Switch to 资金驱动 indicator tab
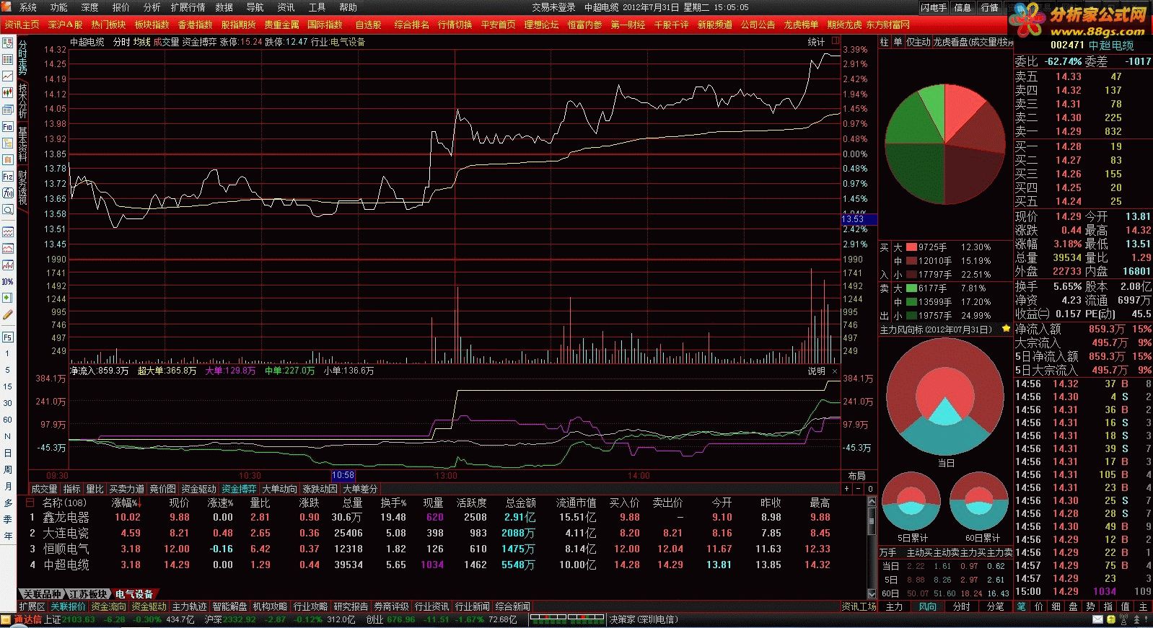 coord(198,489)
